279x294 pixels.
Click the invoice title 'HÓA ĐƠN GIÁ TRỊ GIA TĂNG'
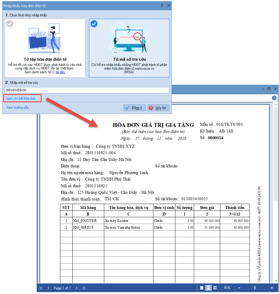click(153, 125)
